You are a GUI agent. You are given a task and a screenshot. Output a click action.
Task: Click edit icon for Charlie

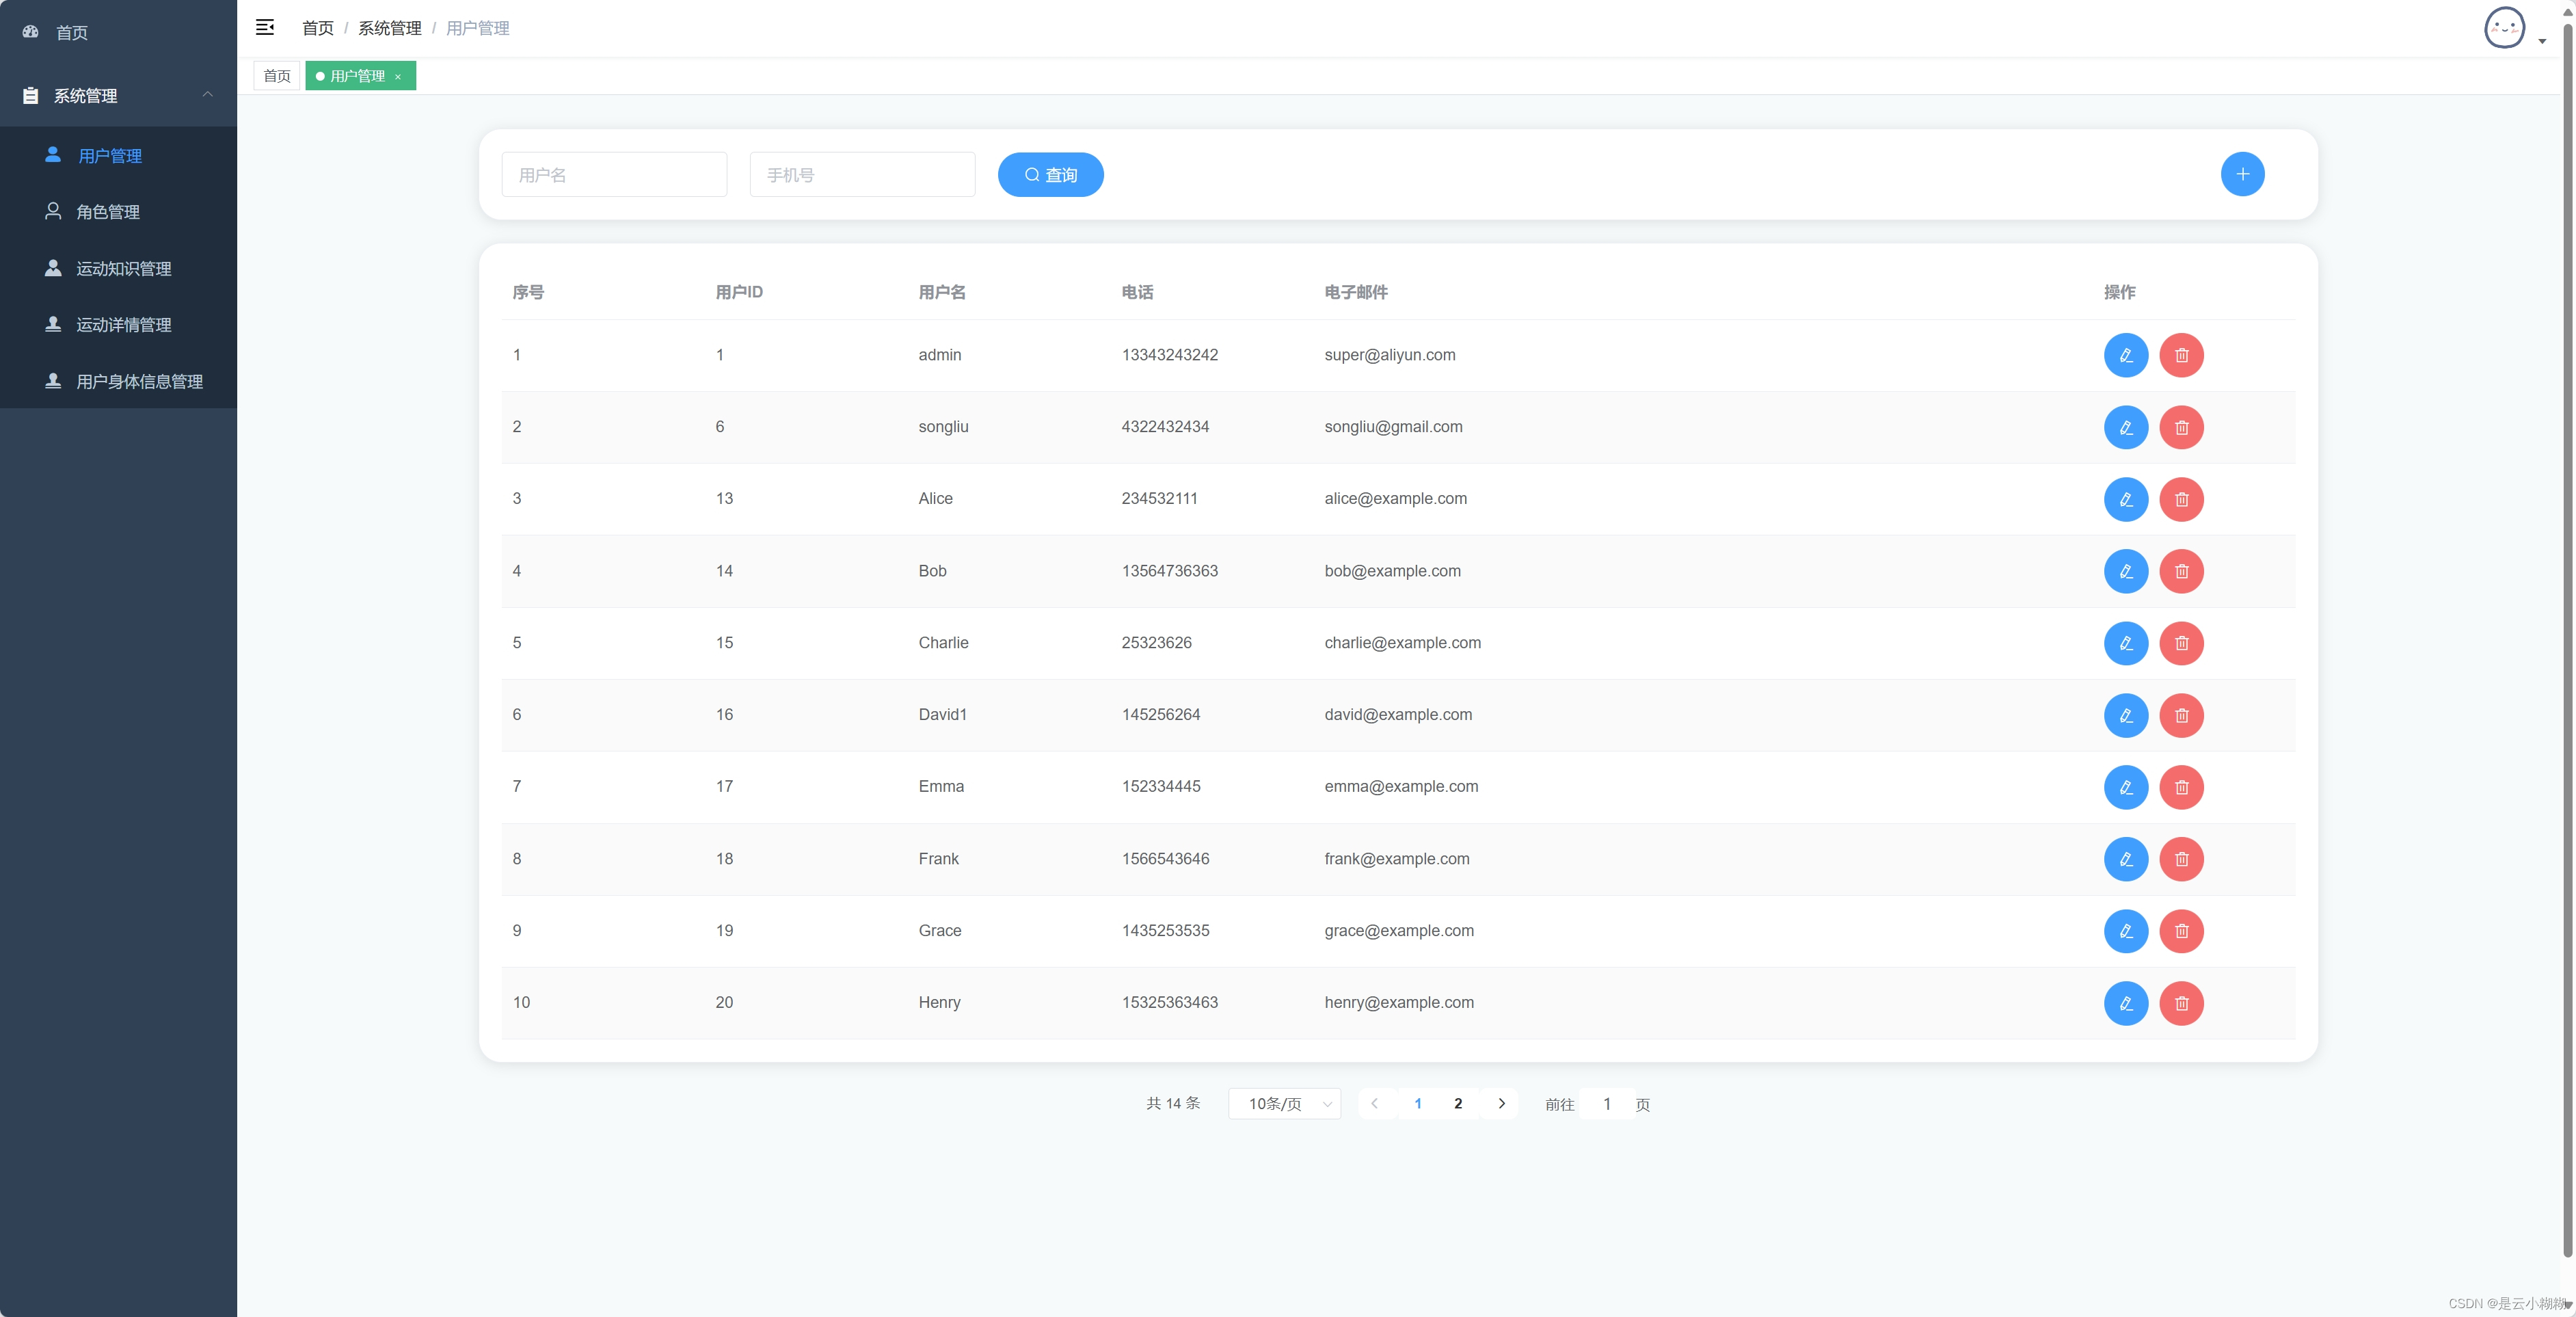[x=2125, y=643]
